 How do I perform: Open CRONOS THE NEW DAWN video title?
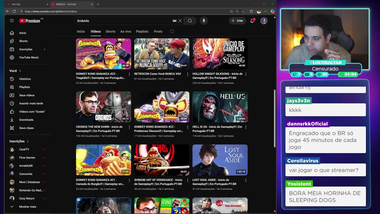[99, 129]
